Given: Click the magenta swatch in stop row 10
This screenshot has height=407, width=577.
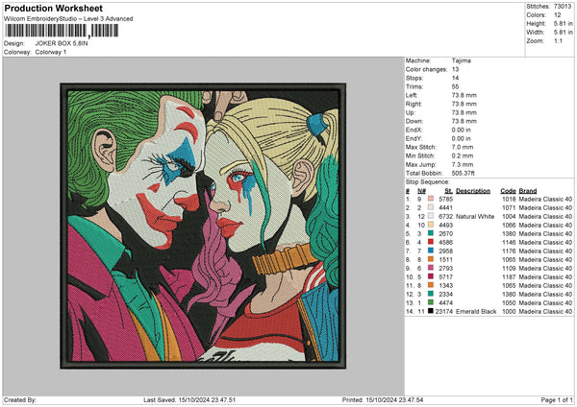Looking at the screenshot, I should (430, 276).
